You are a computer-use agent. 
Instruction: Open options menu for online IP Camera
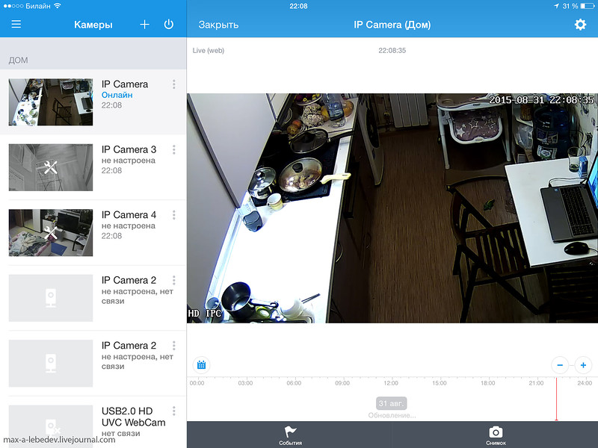click(174, 84)
